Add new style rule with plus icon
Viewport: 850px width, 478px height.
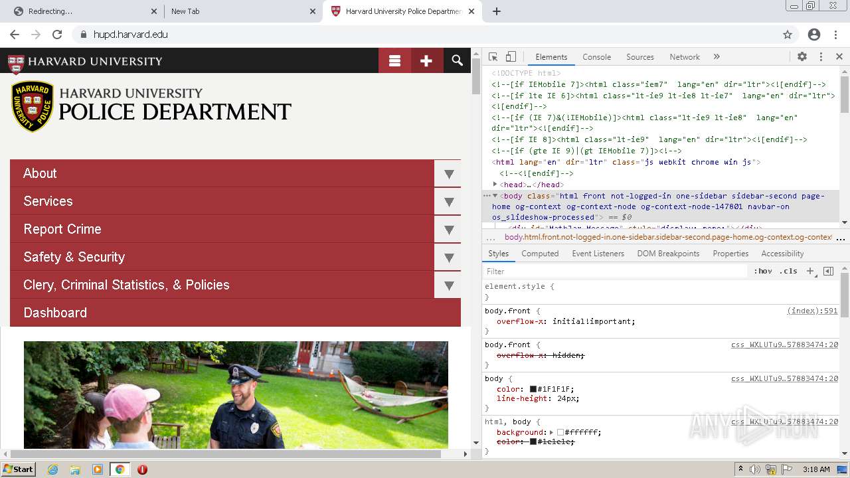pyautogui.click(x=810, y=271)
